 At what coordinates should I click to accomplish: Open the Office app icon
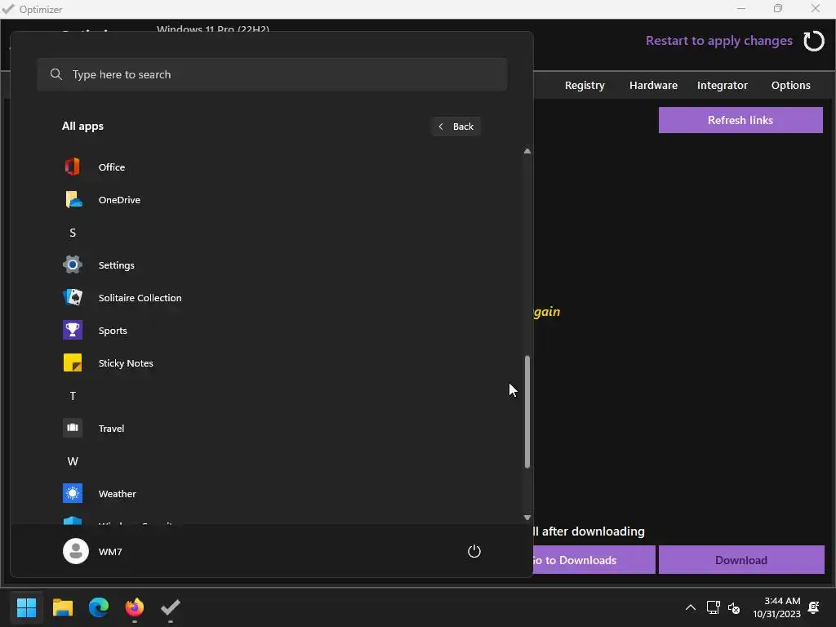pos(73,167)
